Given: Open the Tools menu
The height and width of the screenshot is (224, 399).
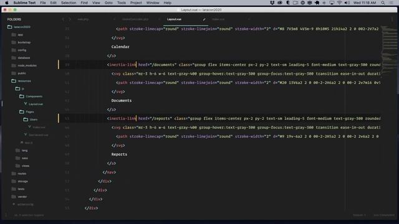Looking at the screenshot, I should tap(122, 2).
